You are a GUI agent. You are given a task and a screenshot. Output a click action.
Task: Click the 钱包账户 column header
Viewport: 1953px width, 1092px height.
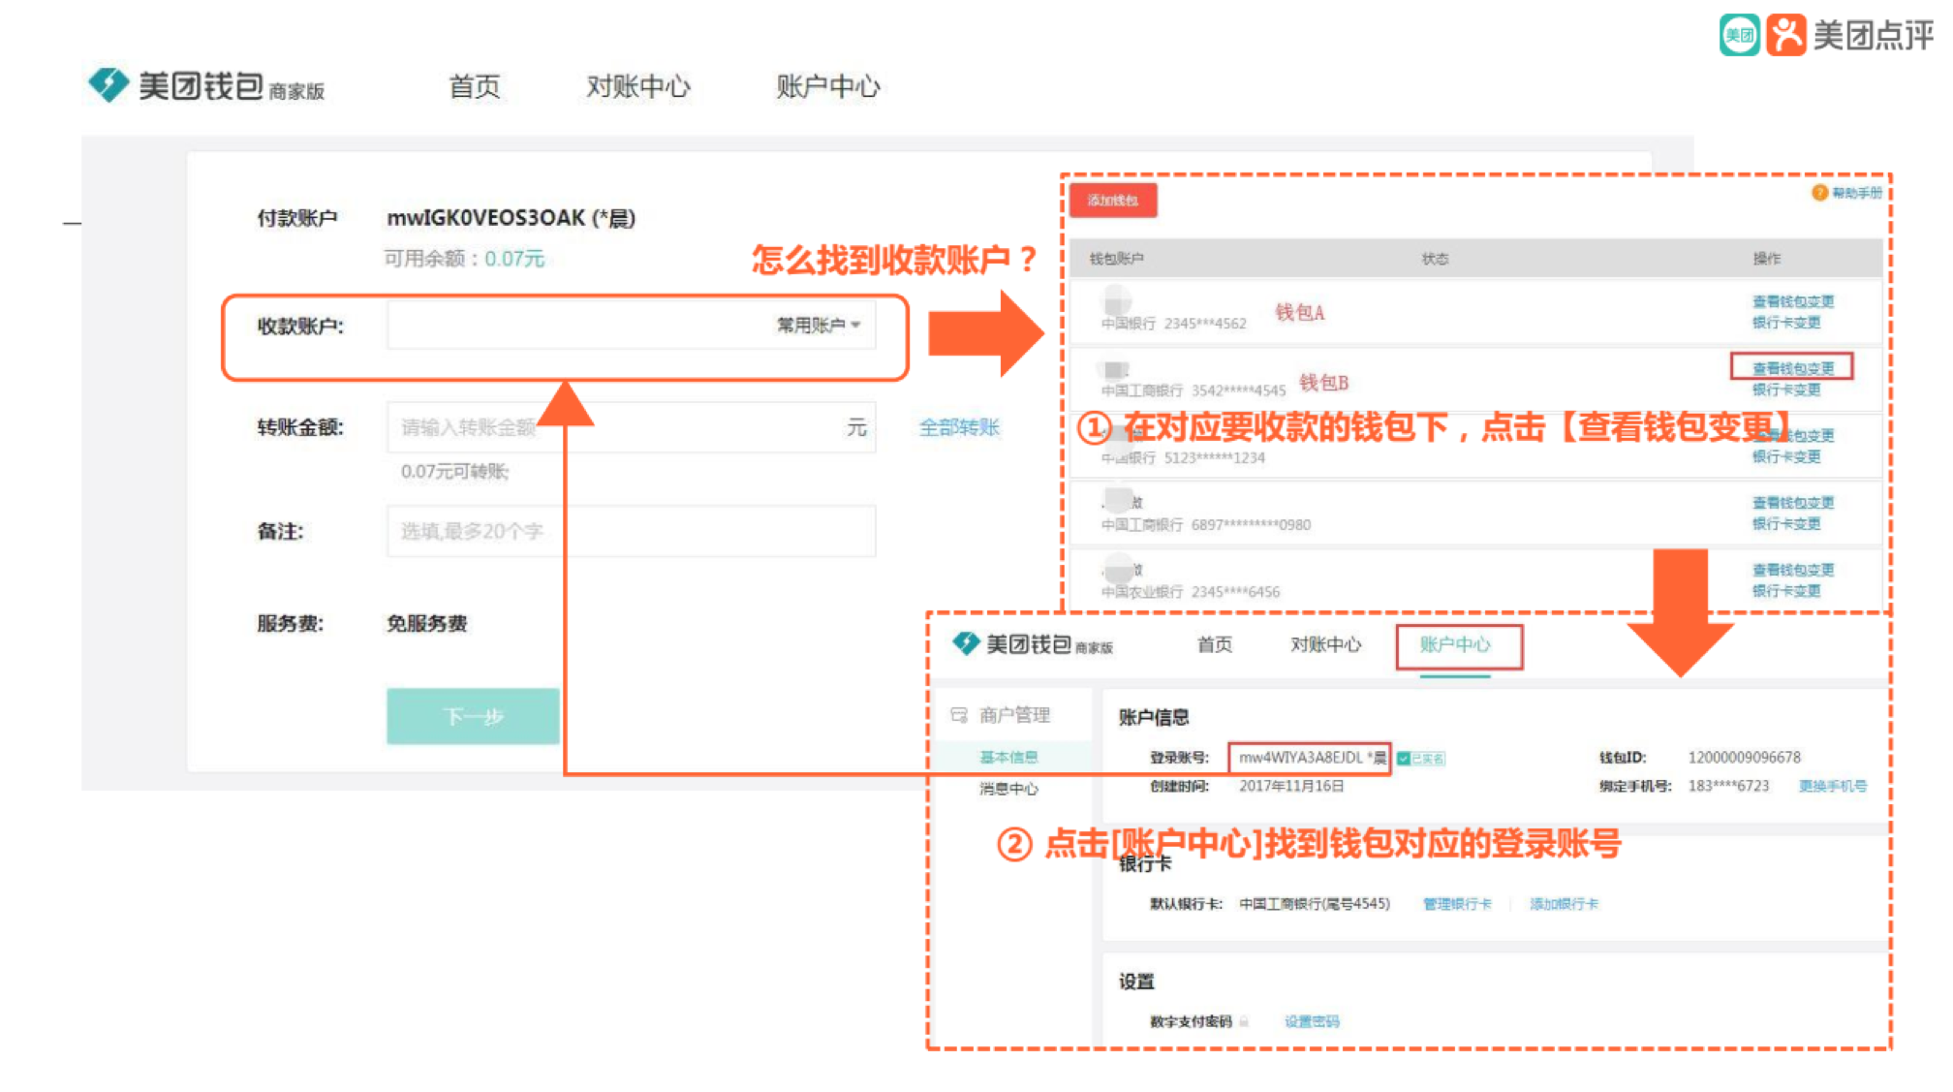coord(1116,259)
